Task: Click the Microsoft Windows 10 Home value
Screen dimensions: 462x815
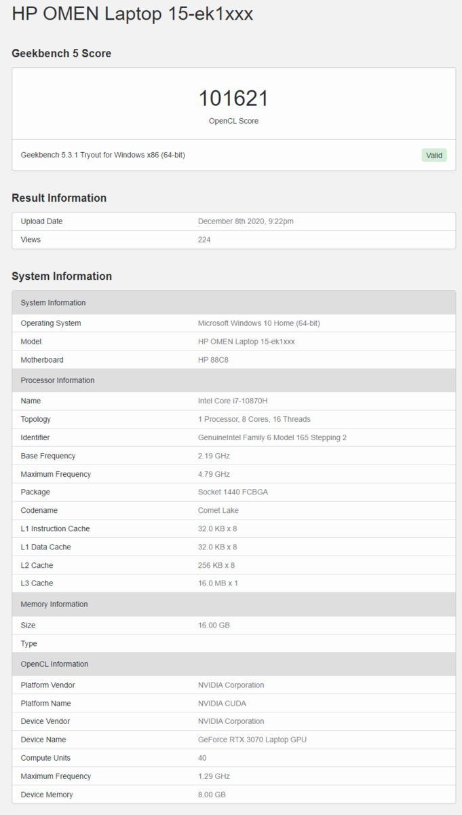Action: (x=259, y=323)
